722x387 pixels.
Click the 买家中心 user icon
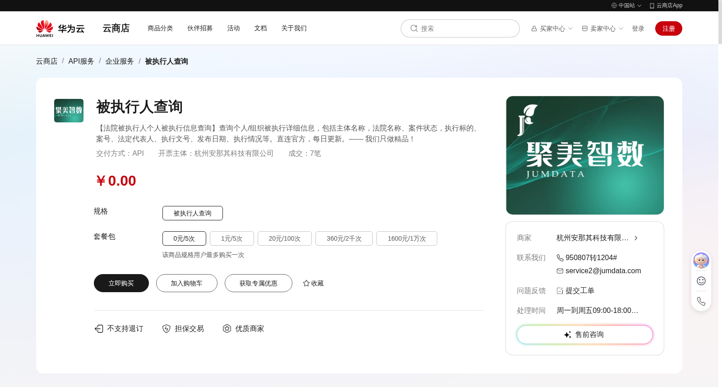point(534,28)
